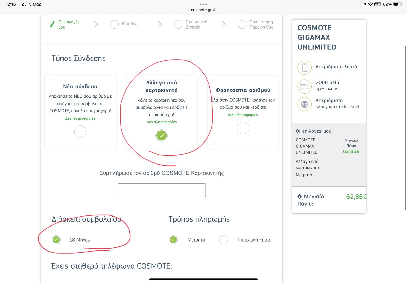Click the location services arrow icon
This screenshot has height=283, width=407.
click(365, 4)
